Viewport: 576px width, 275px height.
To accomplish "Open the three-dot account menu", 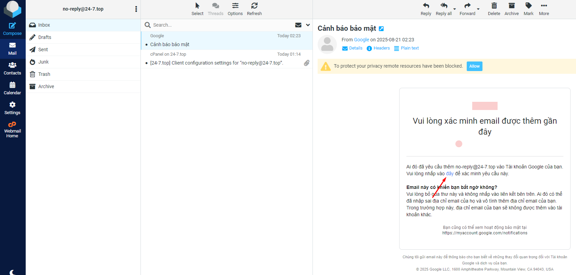I will [136, 9].
